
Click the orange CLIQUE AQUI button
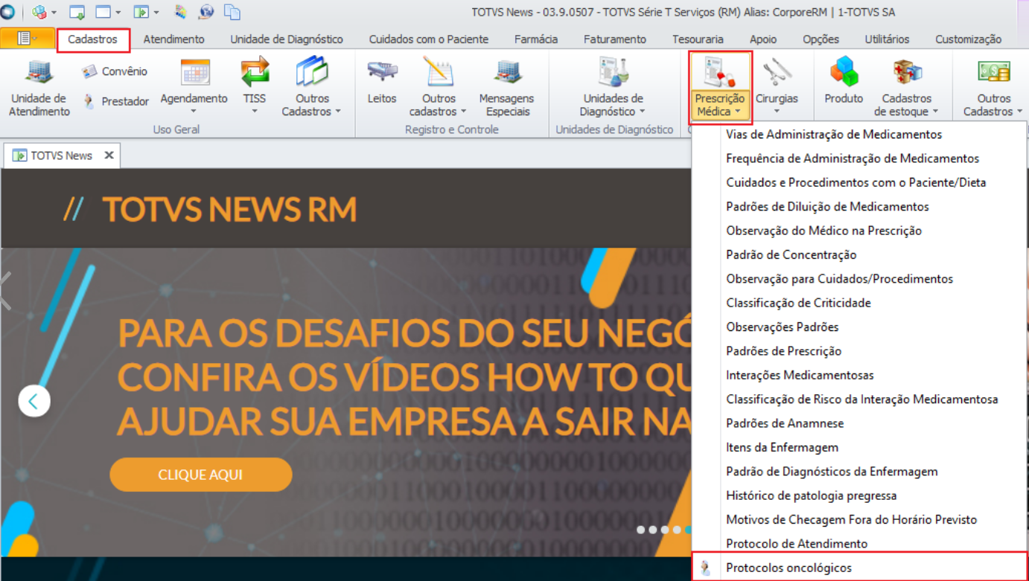(x=201, y=475)
